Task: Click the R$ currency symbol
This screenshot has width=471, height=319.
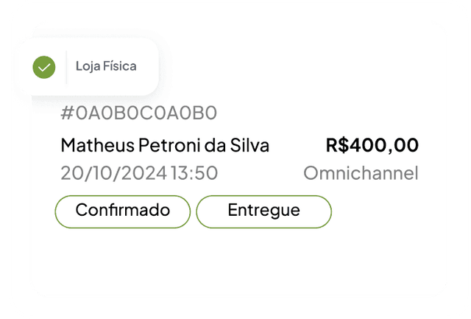Action: [x=338, y=145]
